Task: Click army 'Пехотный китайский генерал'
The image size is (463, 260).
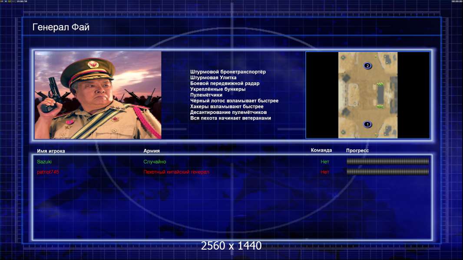Action: point(176,172)
